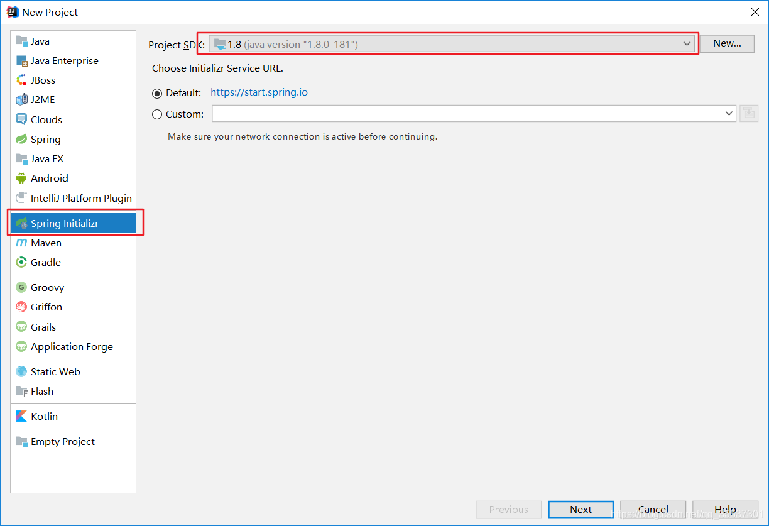Select the Kotlin project type label
Viewport: 769px width, 526px height.
[44, 416]
